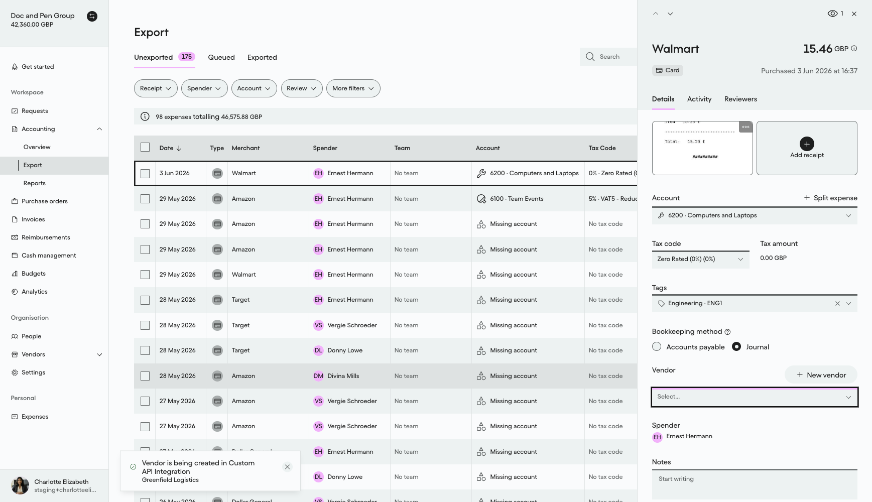This screenshot has height=502, width=872.
Task: Check the Walmart 29 May 2026 row checkbox
Action: 145,275
